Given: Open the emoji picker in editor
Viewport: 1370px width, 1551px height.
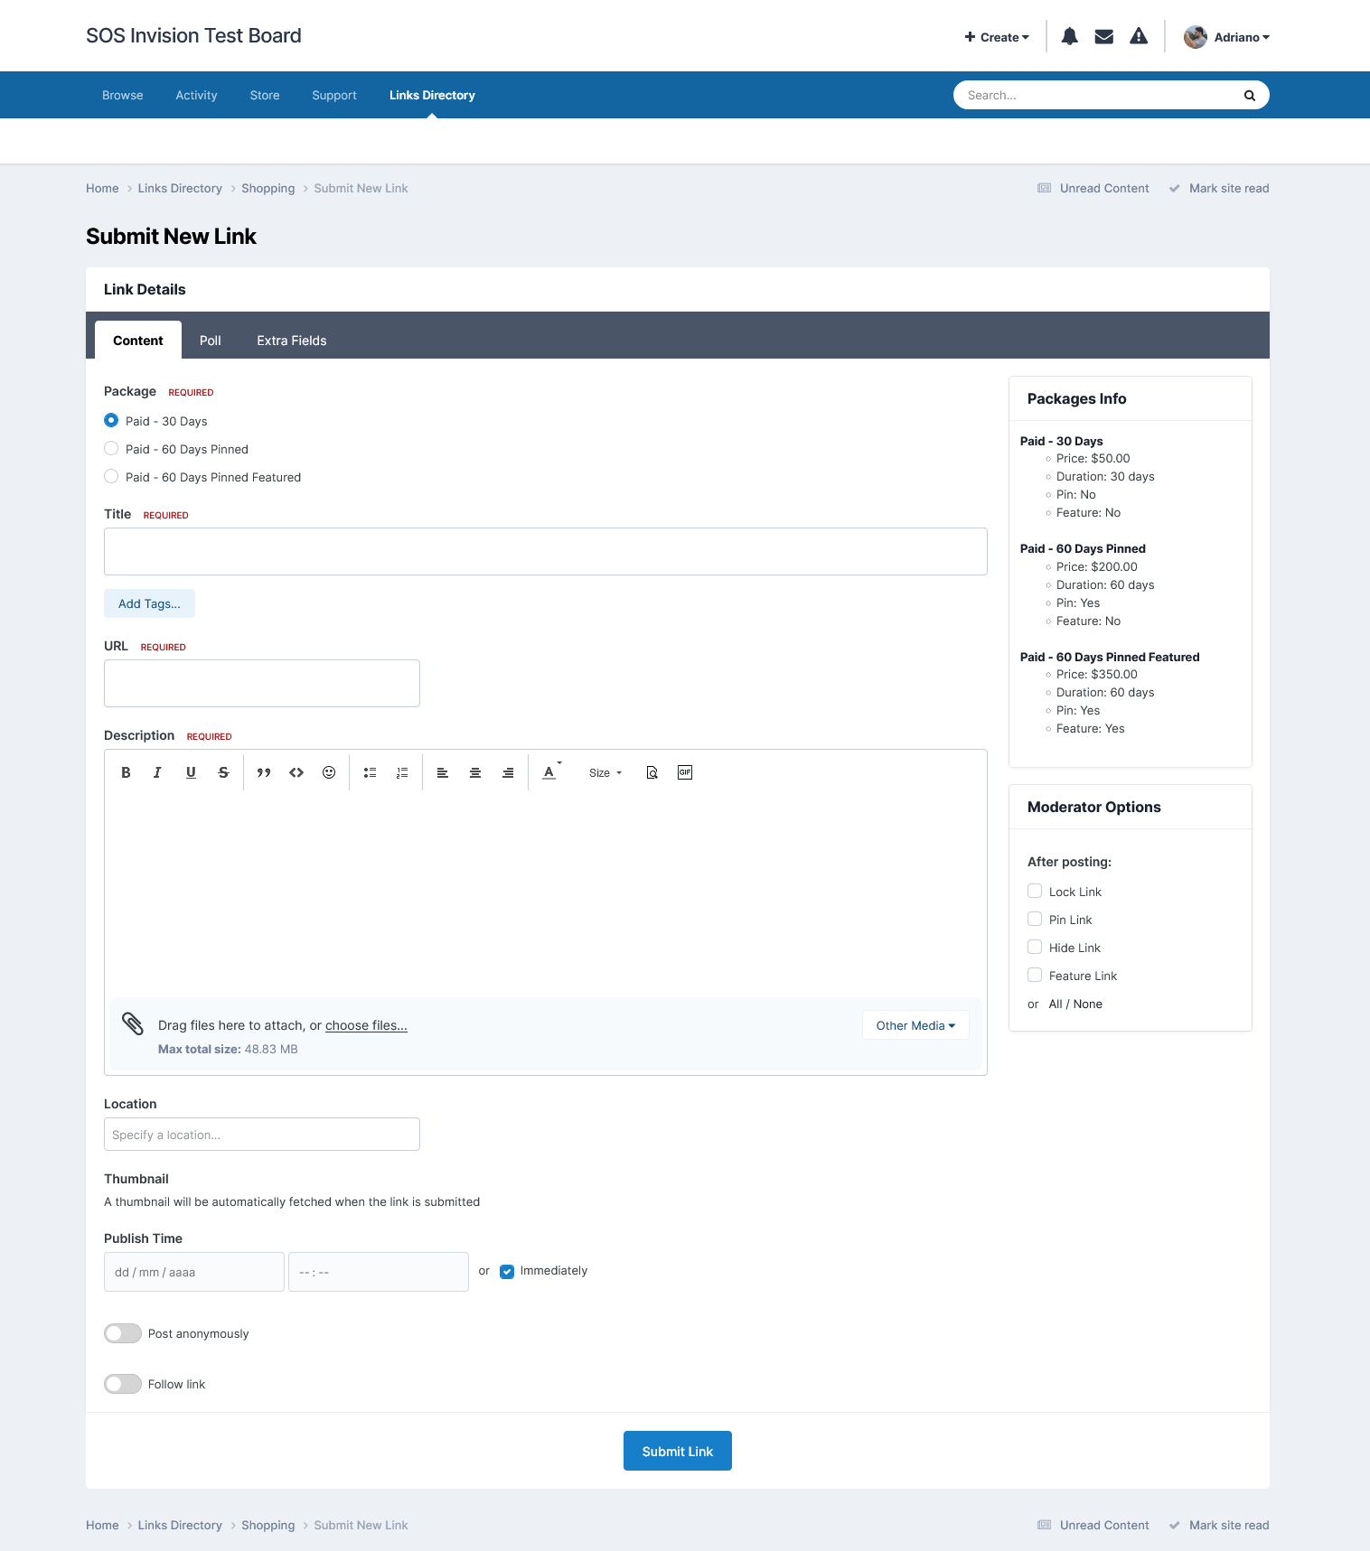Looking at the screenshot, I should point(329,772).
